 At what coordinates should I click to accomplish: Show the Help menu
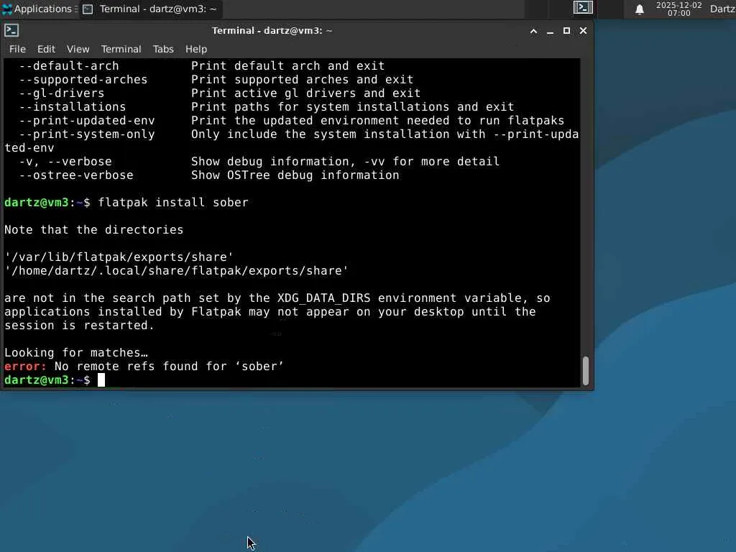195,49
